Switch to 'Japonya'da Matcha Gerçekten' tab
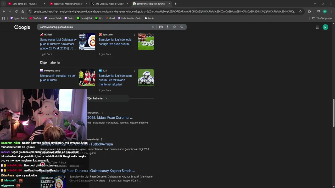This screenshot has height=188, width=335. 68,4
